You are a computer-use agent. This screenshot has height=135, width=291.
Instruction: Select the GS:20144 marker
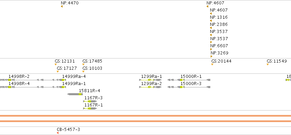[x=212, y=65]
